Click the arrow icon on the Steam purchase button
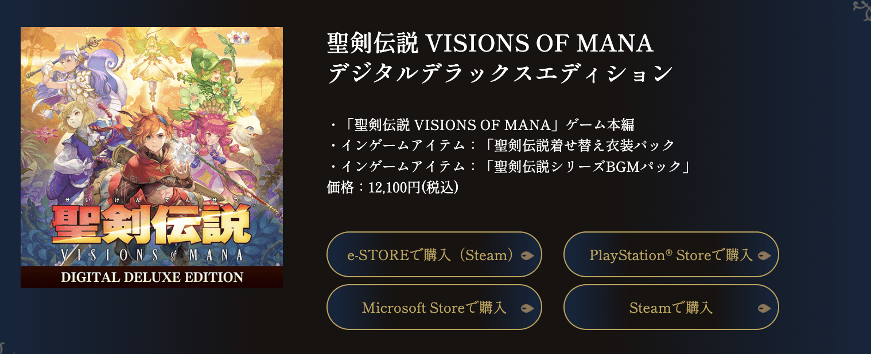This screenshot has height=354, width=871. coord(765,307)
